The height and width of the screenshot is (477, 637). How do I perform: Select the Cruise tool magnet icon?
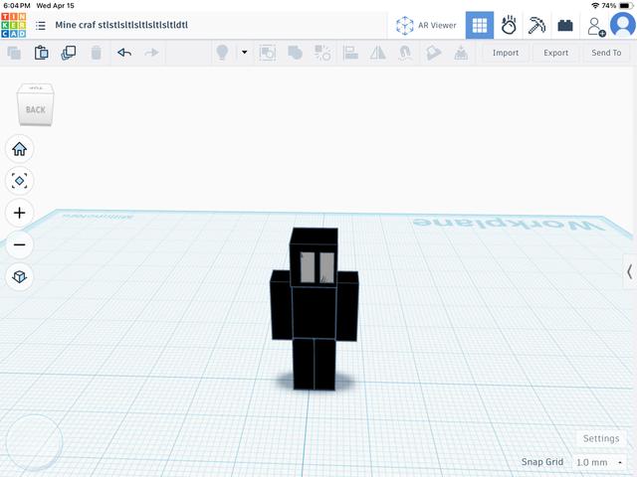405,53
